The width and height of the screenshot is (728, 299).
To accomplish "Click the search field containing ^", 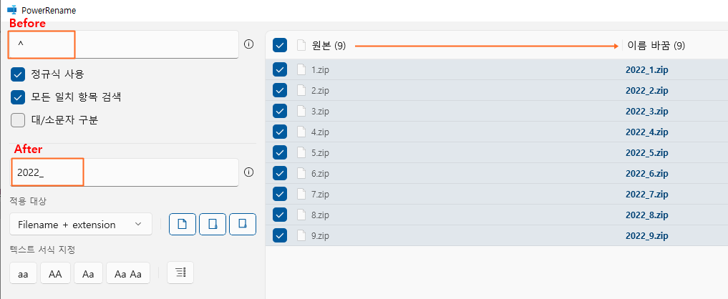I will click(124, 44).
